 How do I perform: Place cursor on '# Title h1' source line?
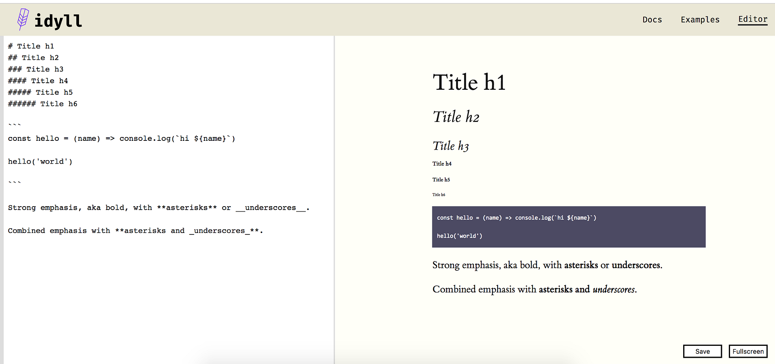click(x=31, y=46)
